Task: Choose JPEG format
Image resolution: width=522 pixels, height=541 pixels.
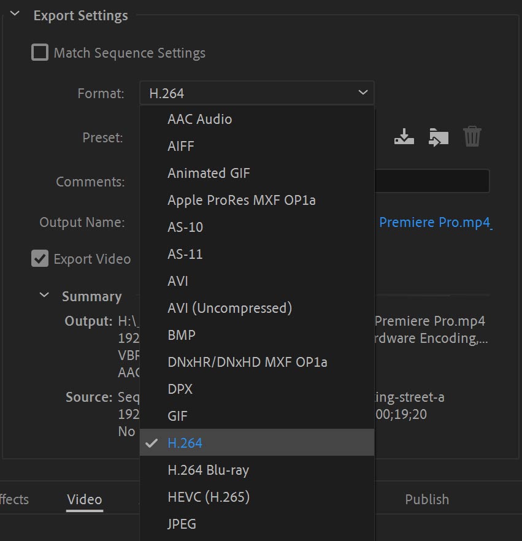Action: [x=256, y=524]
